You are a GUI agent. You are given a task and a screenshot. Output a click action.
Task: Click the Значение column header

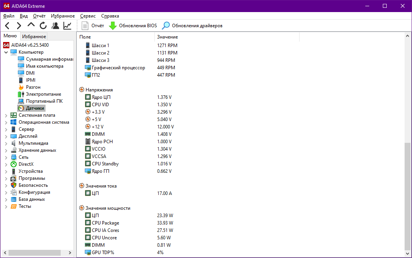[227, 37]
